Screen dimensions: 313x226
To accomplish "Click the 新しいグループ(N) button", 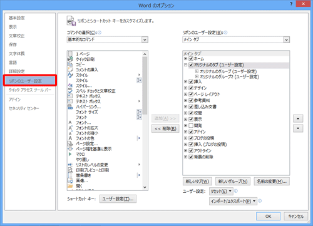I will coord(233,182).
